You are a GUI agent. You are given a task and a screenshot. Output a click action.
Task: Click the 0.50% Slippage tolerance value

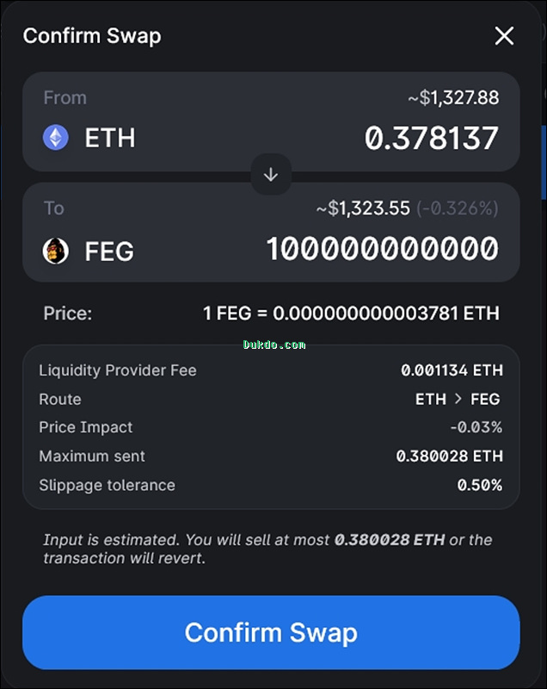pyautogui.click(x=479, y=485)
